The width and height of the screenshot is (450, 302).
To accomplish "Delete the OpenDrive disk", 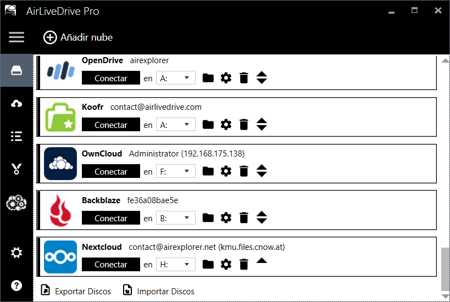I will [x=243, y=78].
